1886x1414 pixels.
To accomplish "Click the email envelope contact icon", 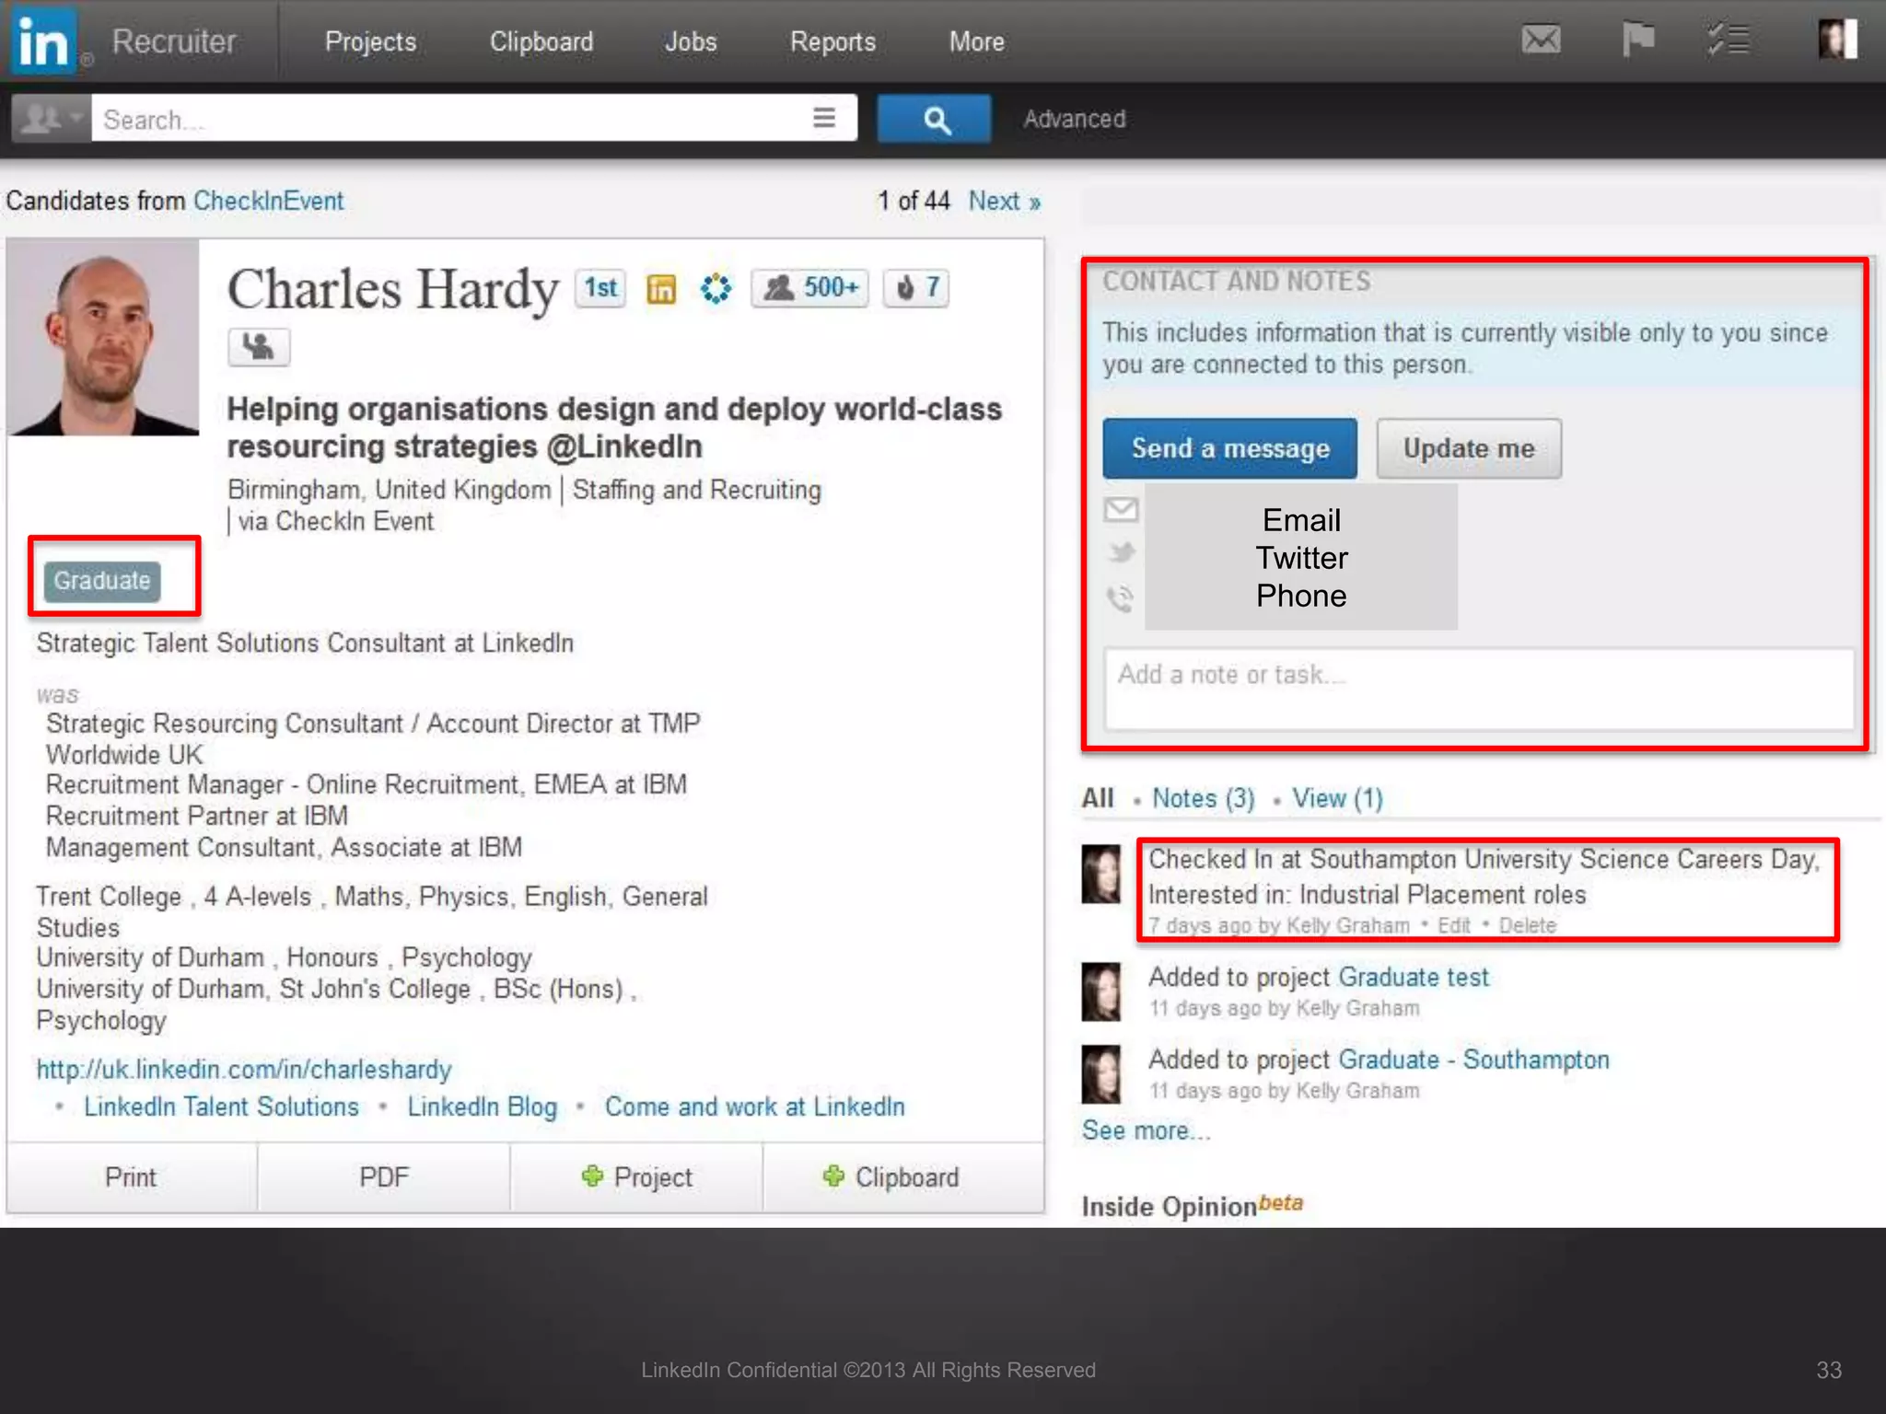I will pyautogui.click(x=1121, y=509).
